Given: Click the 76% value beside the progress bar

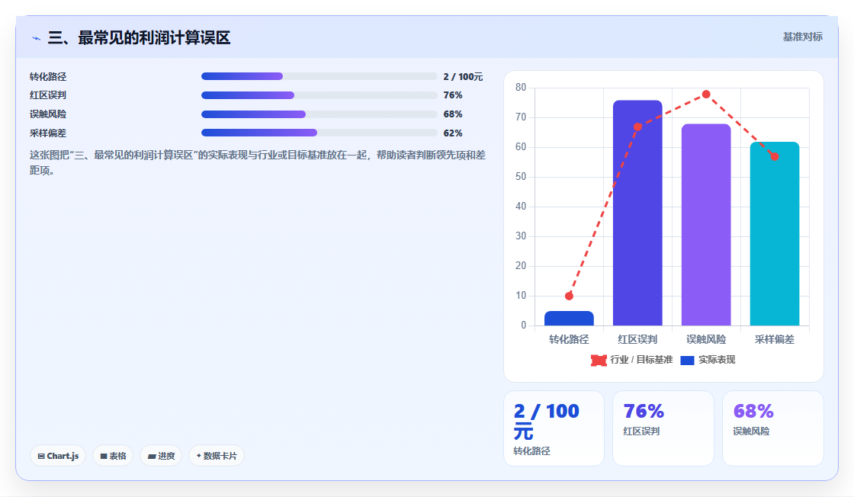Looking at the screenshot, I should click(x=453, y=95).
